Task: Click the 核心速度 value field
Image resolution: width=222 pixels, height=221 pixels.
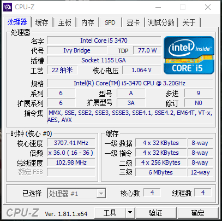Action: [71, 143]
